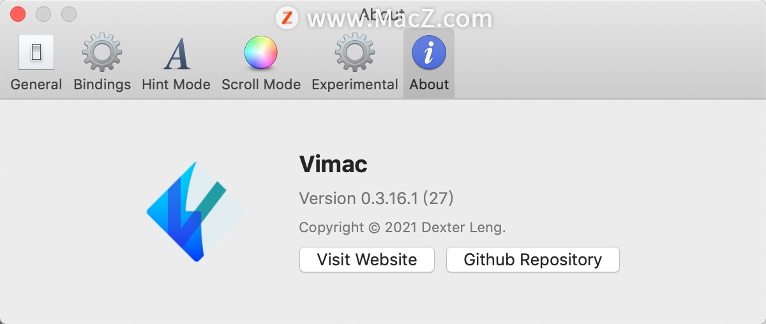Select the Scroll Mode color wheel icon
Image resolution: width=766 pixels, height=324 pixels.
[261, 52]
